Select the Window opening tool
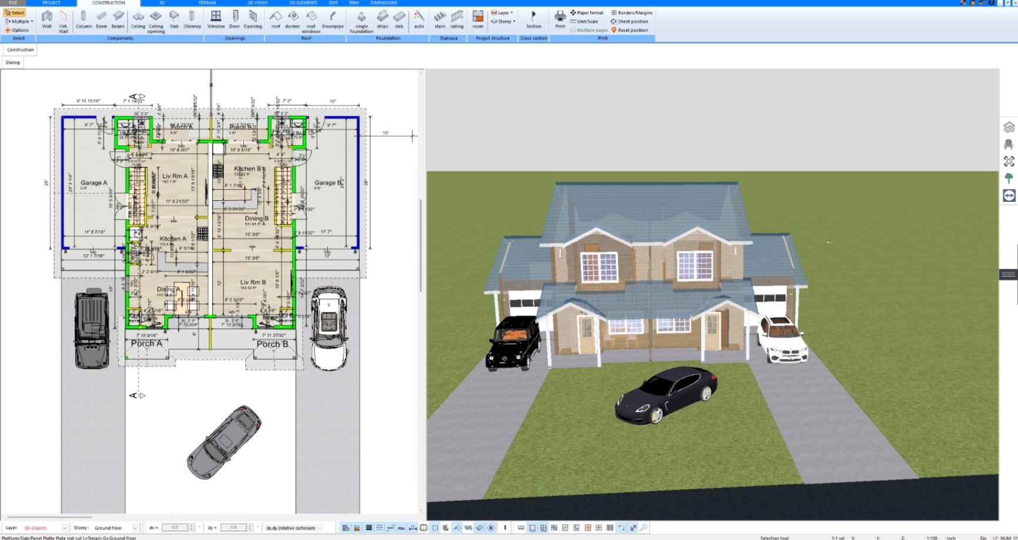Screen dimensions: 1018x540 point(216,19)
